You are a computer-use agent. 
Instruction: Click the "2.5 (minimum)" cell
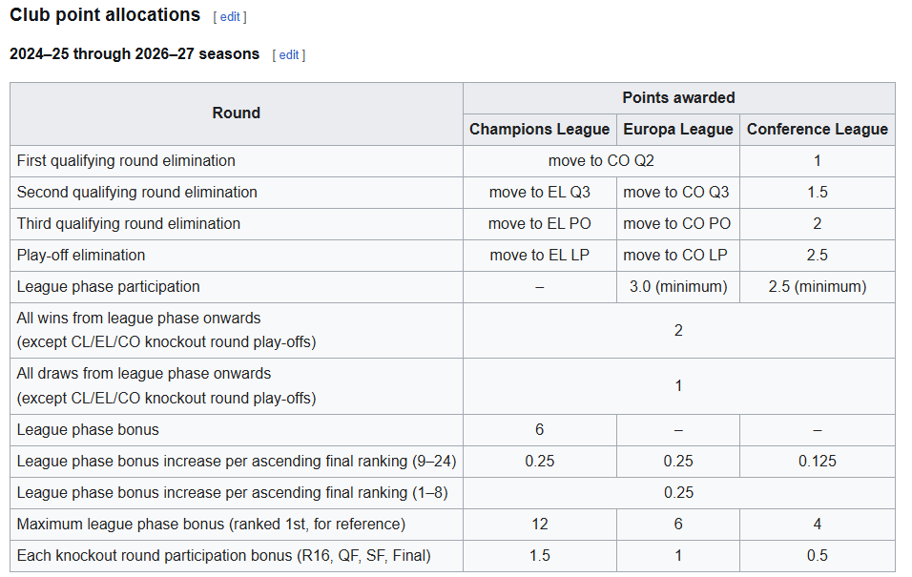click(817, 286)
